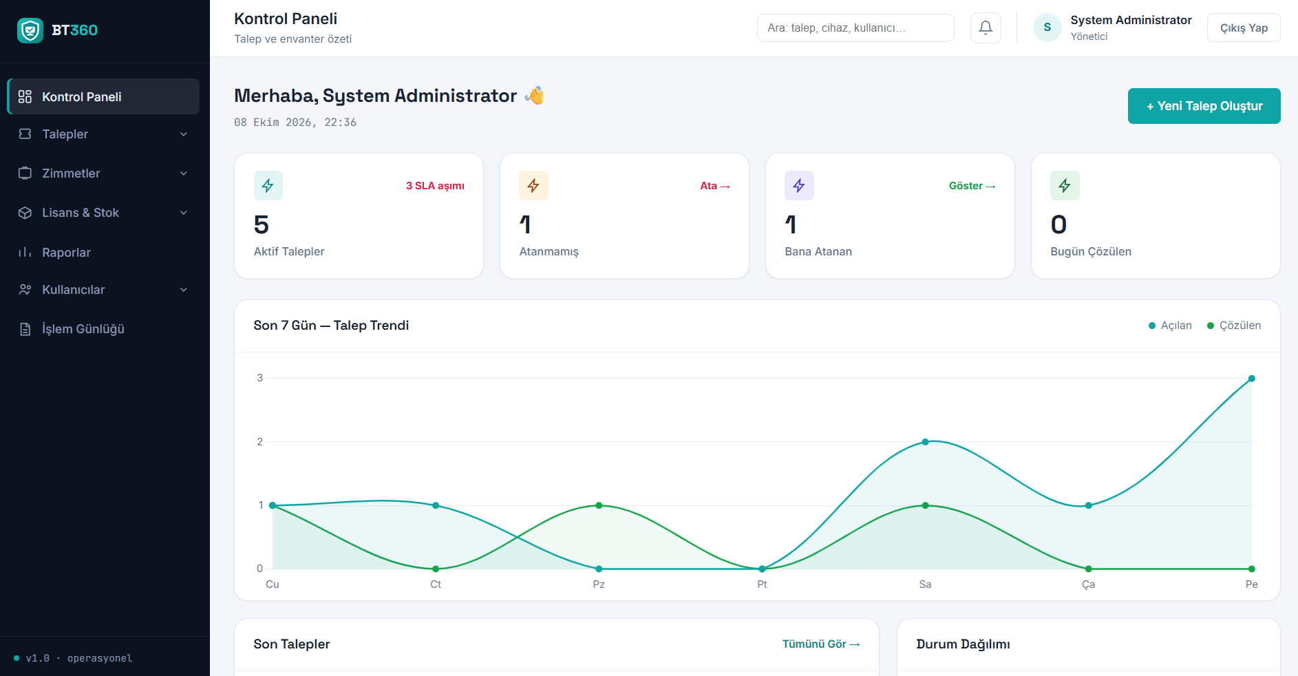1298x676 pixels.
Task: Click the Zimmetler monitor icon in sidebar
Action: (x=25, y=173)
